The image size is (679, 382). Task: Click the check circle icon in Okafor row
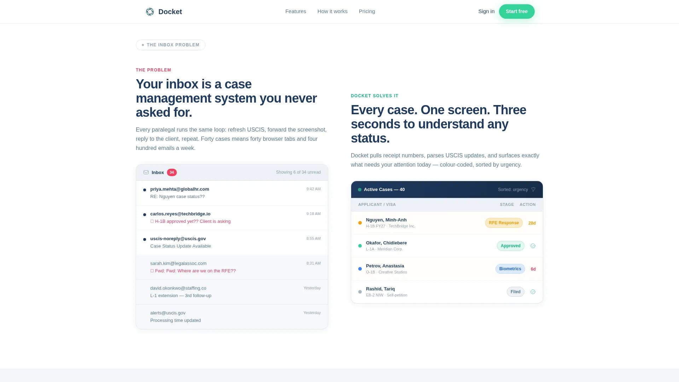(x=533, y=246)
